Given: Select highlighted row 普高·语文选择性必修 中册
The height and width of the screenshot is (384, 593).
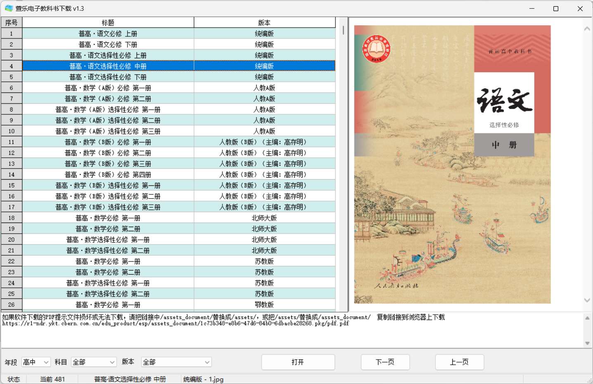Looking at the screenshot, I should click(179, 66).
